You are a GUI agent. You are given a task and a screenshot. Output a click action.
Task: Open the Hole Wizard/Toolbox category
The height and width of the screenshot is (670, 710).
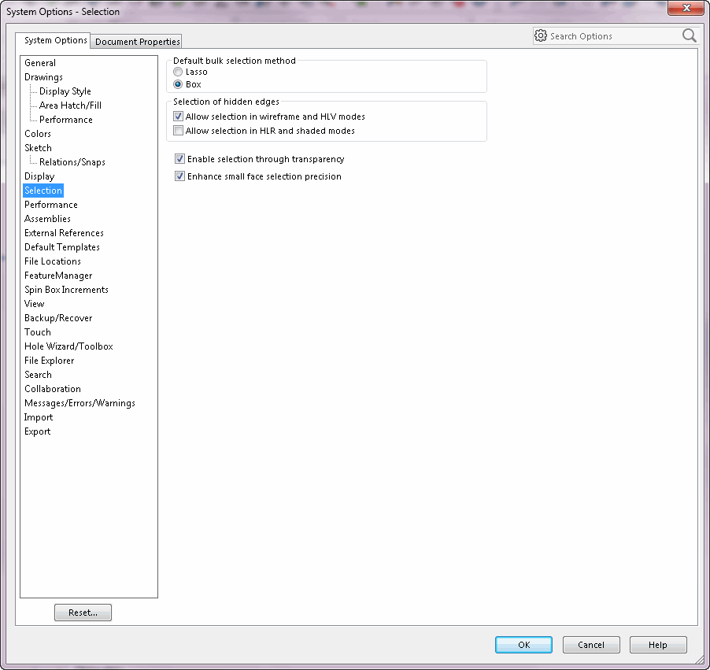(68, 346)
